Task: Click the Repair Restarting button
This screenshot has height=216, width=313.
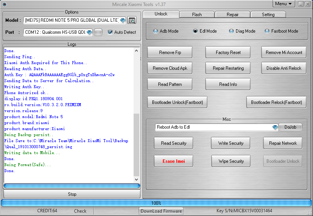Action: pos(228,68)
